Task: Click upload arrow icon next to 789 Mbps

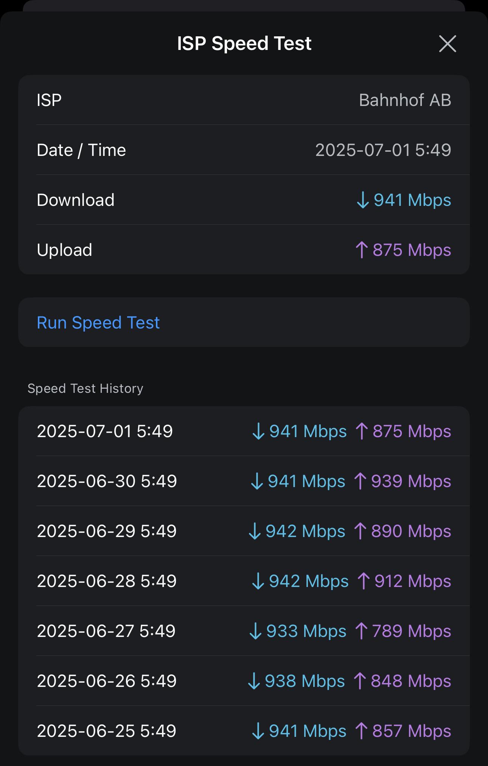Action: click(361, 631)
